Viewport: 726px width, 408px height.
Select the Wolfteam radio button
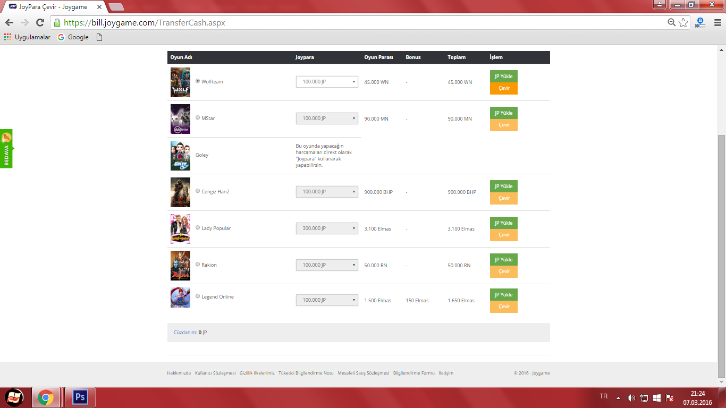point(198,81)
